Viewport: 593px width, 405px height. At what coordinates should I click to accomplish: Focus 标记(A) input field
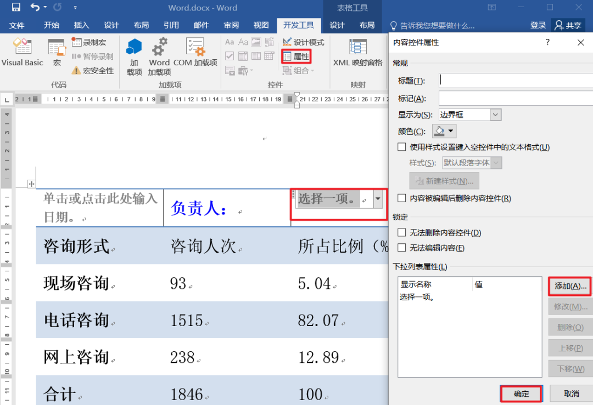(x=516, y=98)
